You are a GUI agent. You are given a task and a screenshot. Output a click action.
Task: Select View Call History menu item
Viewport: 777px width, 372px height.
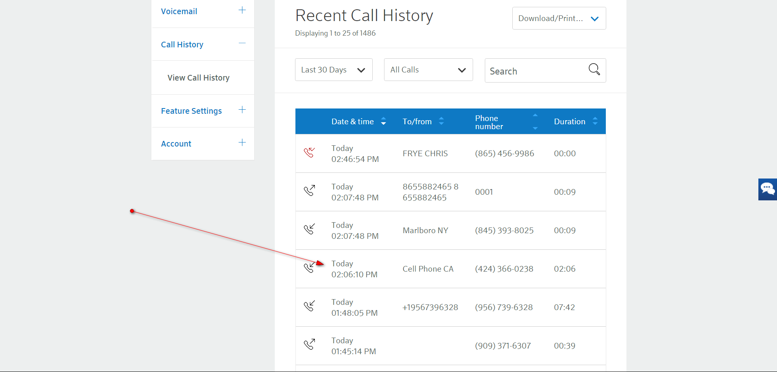[x=198, y=78]
